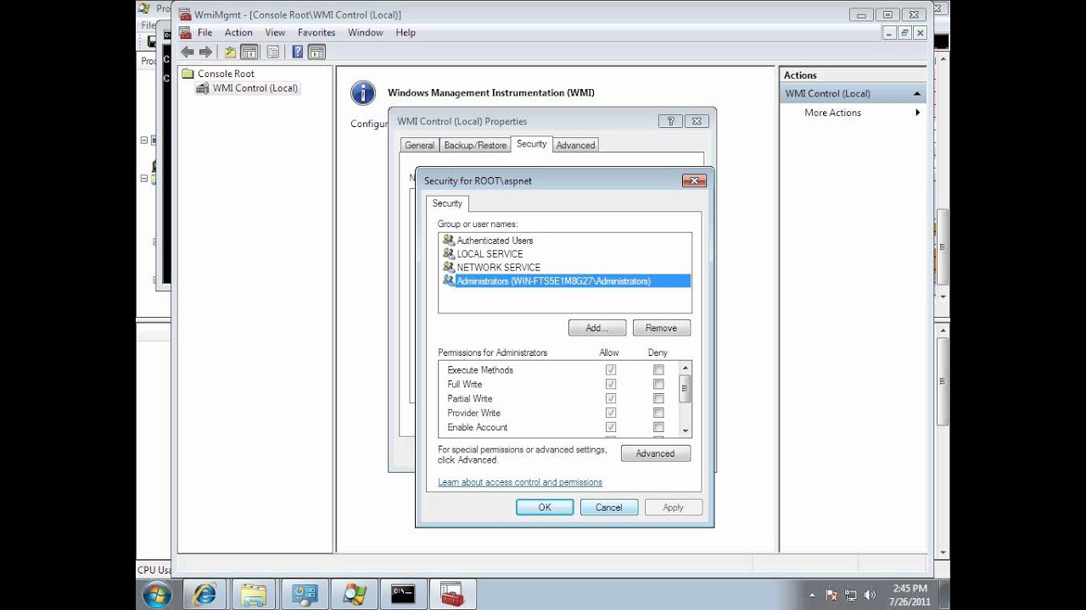Toggle Allow checkbox for Full Write
The width and height of the screenshot is (1086, 610).
click(611, 385)
